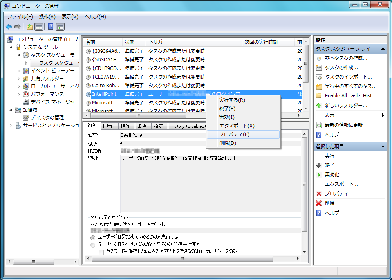Click help icon under 選択した項目 section

click(x=318, y=213)
